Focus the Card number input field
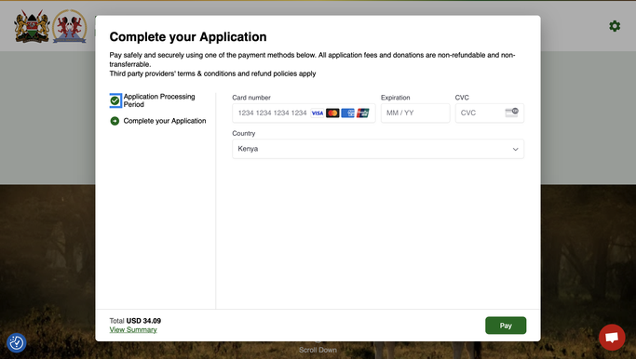This screenshot has height=359, width=636. [x=304, y=113]
